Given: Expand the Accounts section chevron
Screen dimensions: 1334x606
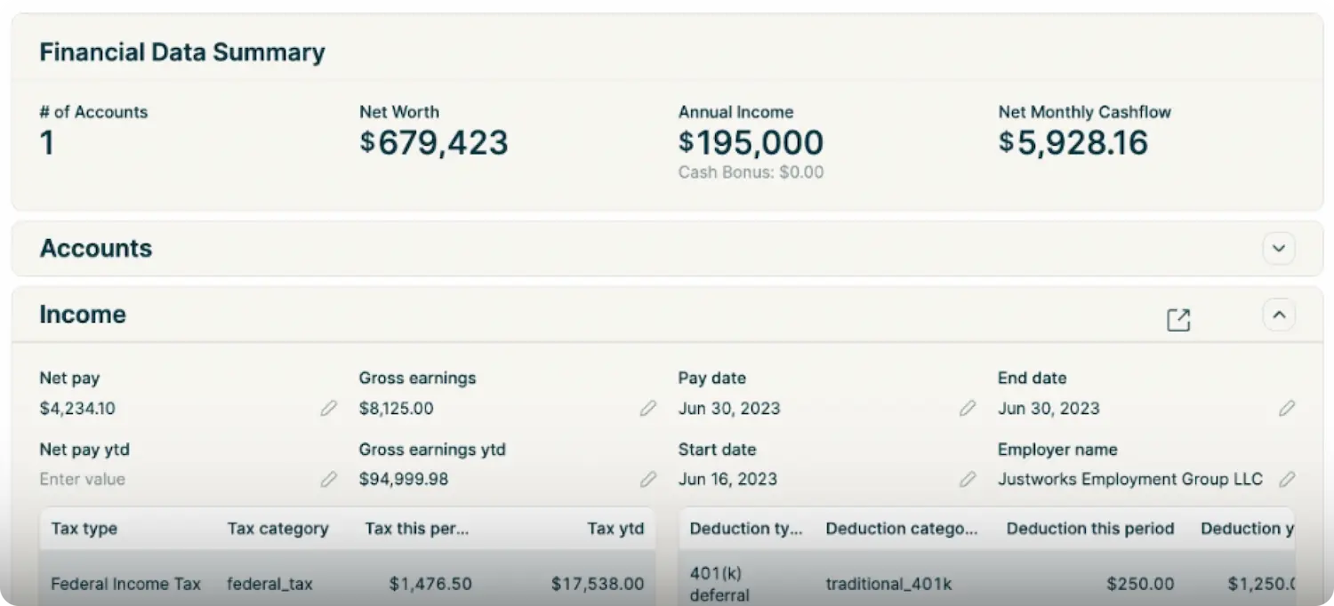Looking at the screenshot, I should 1279,249.
